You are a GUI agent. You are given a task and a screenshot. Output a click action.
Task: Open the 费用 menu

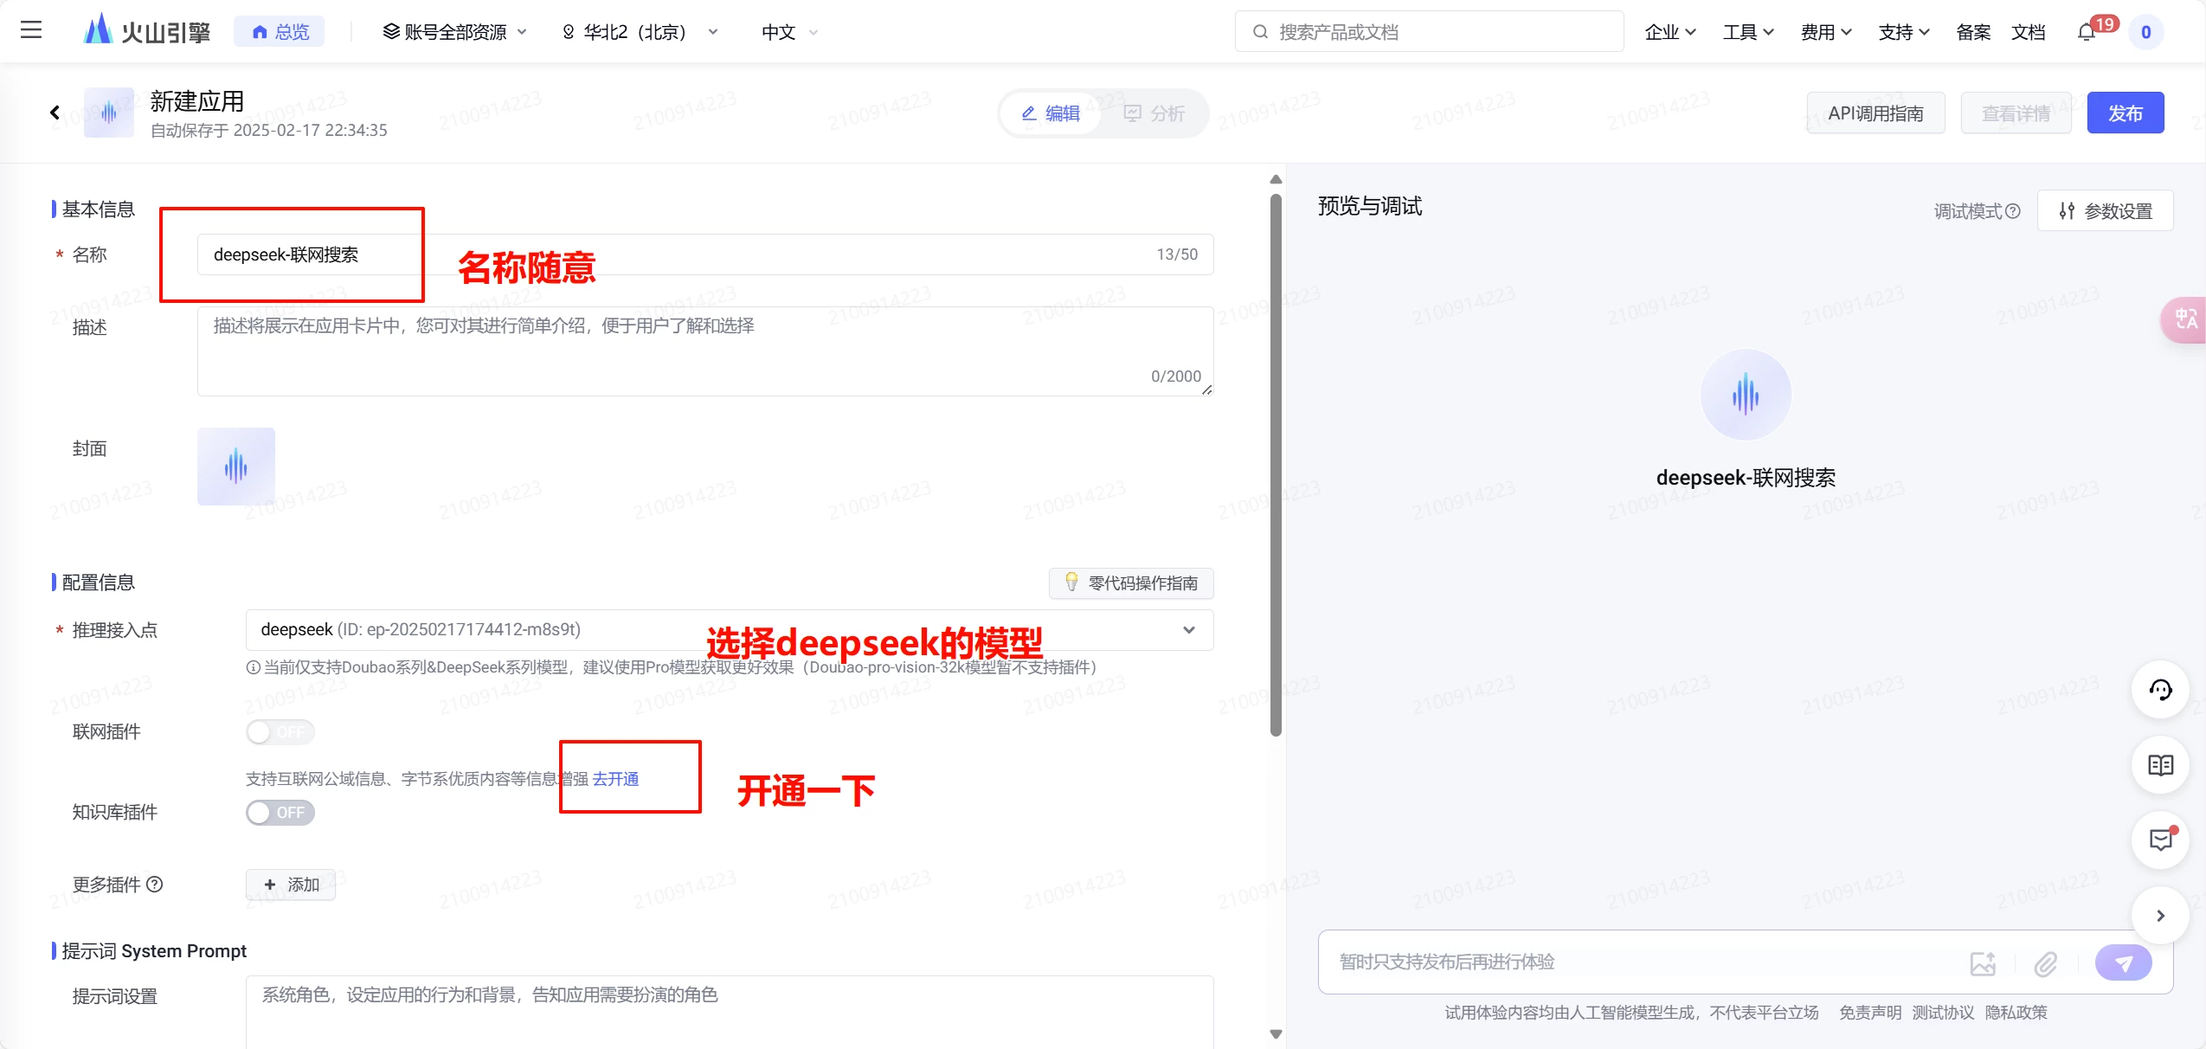coord(1825,33)
